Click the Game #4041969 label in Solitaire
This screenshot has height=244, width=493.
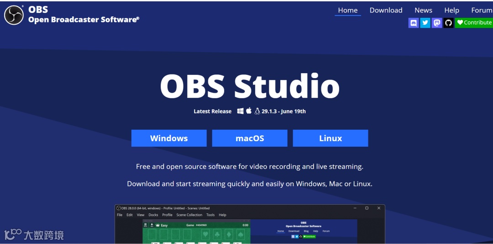point(196,225)
